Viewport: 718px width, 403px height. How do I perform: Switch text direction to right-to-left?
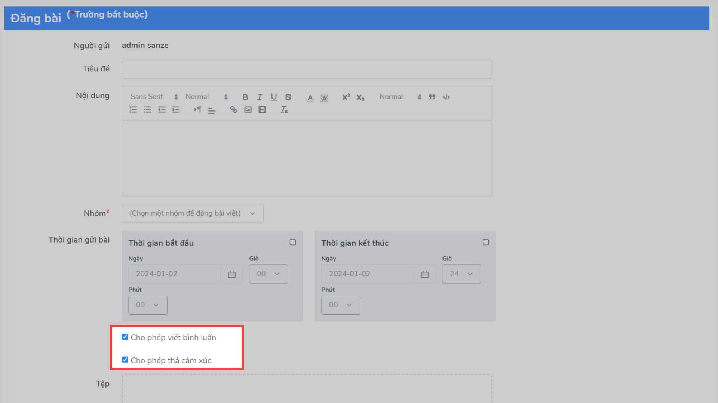pyautogui.click(x=197, y=110)
